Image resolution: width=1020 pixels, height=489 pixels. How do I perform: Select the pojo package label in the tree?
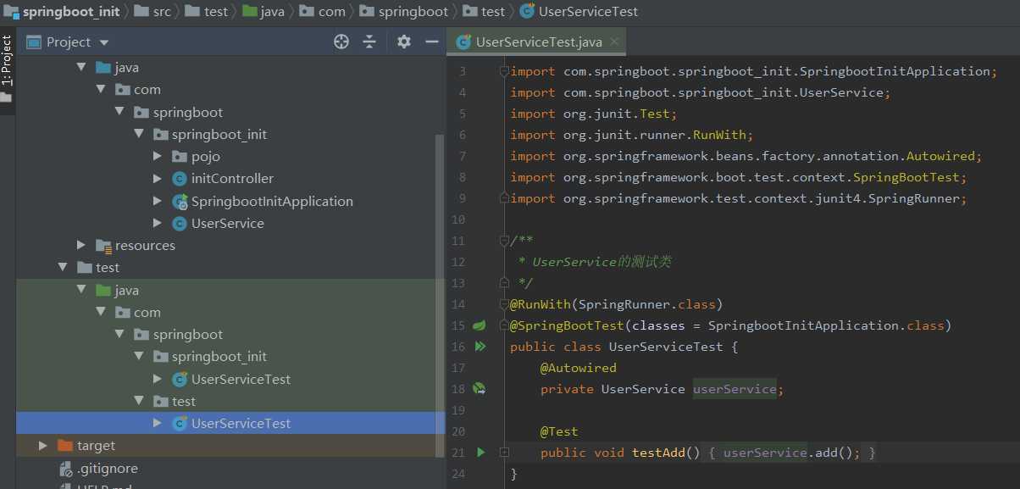coord(206,156)
